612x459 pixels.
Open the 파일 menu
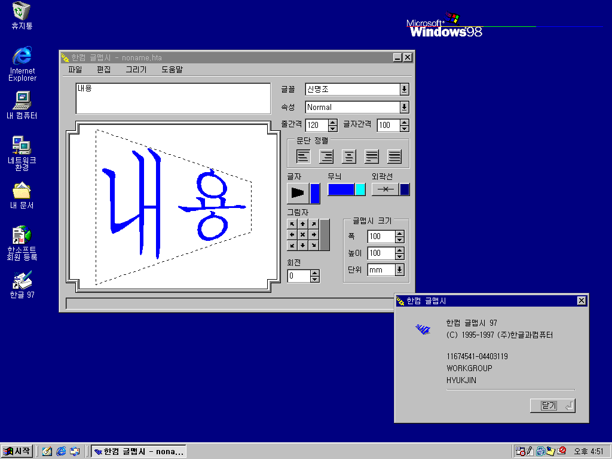75,69
